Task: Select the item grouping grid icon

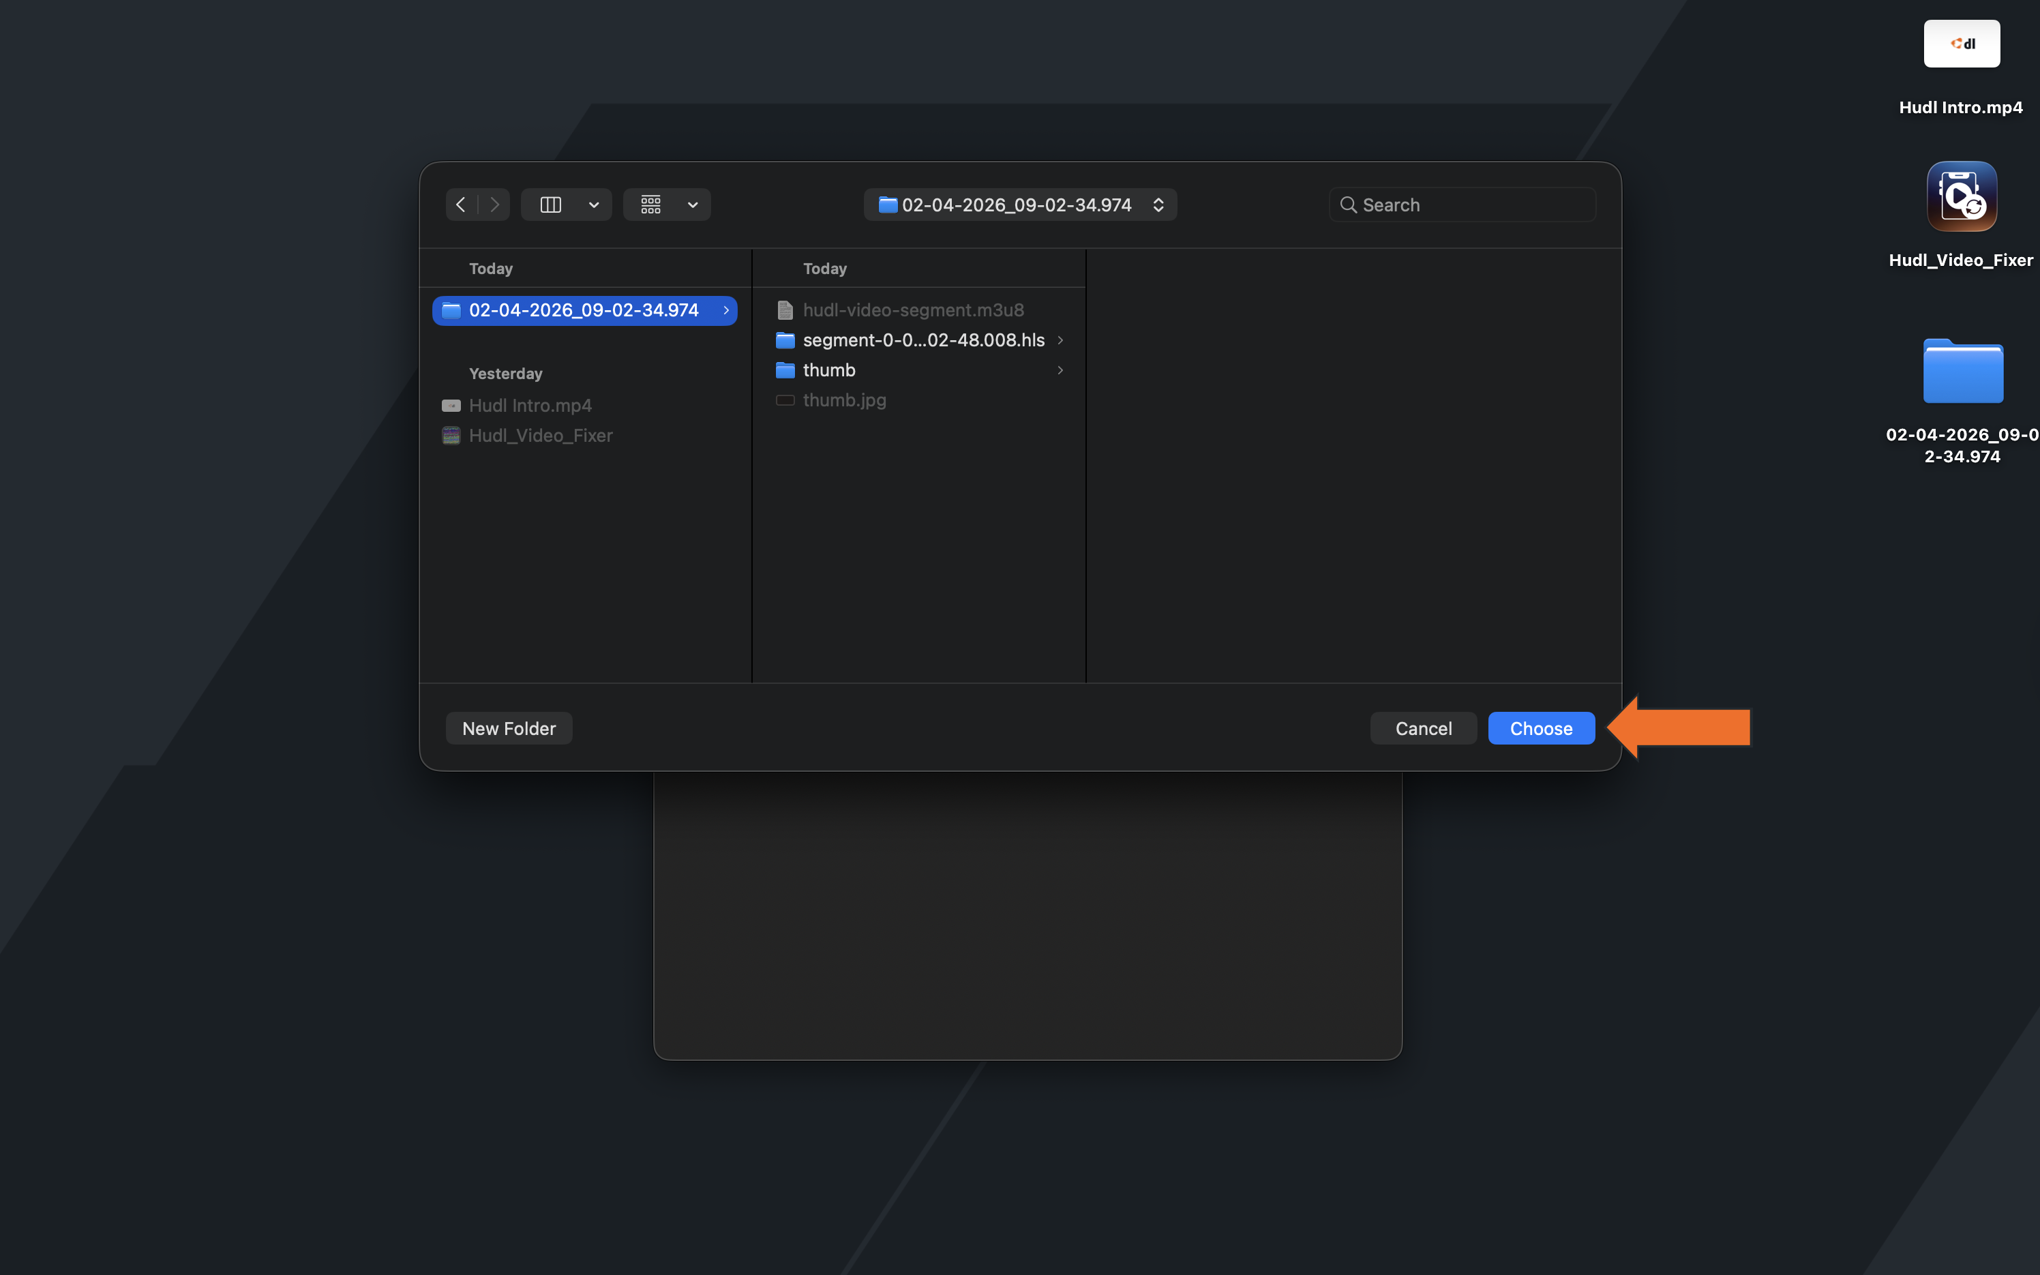Action: (650, 205)
